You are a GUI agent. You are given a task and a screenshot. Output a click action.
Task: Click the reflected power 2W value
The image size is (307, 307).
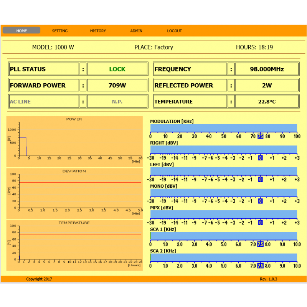pos(267,85)
